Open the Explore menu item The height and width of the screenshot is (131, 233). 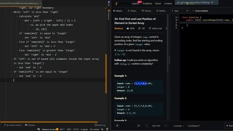pos(136,3)
